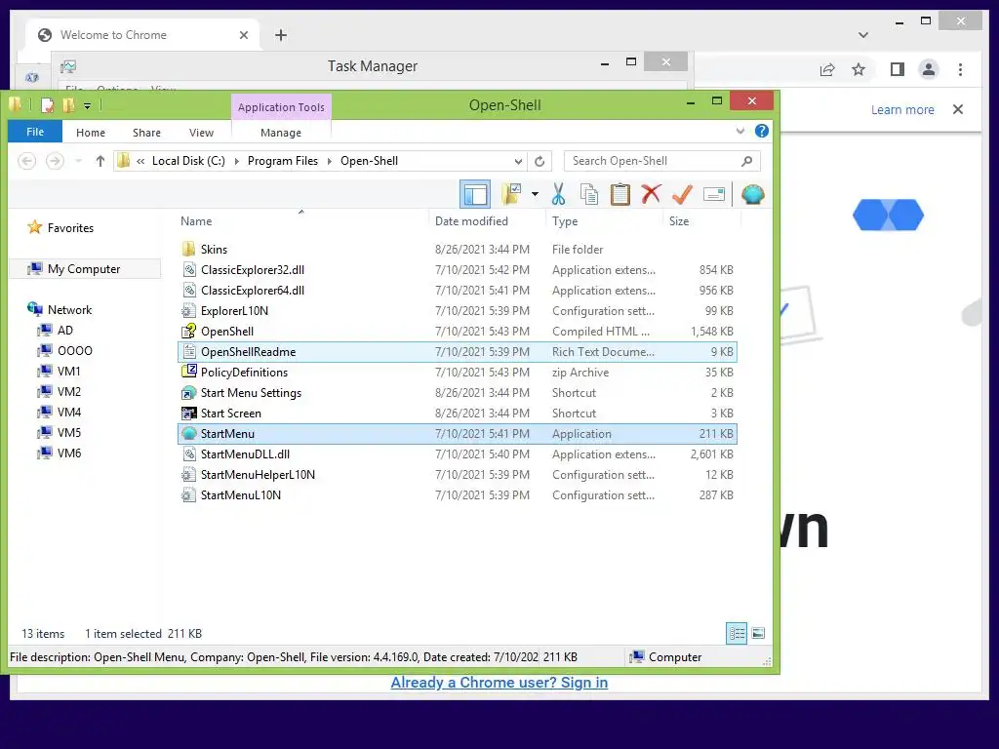Click the Back navigation arrow
The width and height of the screenshot is (999, 749).
(x=26, y=161)
